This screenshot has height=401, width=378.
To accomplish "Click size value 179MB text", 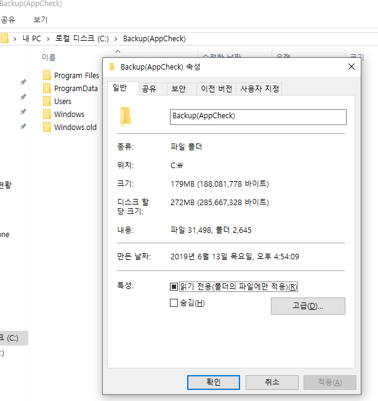I will (220, 184).
